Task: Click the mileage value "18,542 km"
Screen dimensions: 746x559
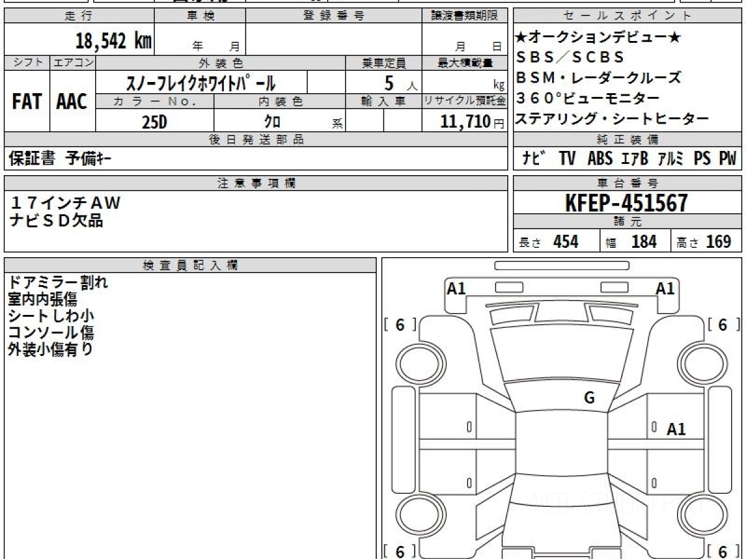Action: 114,41
